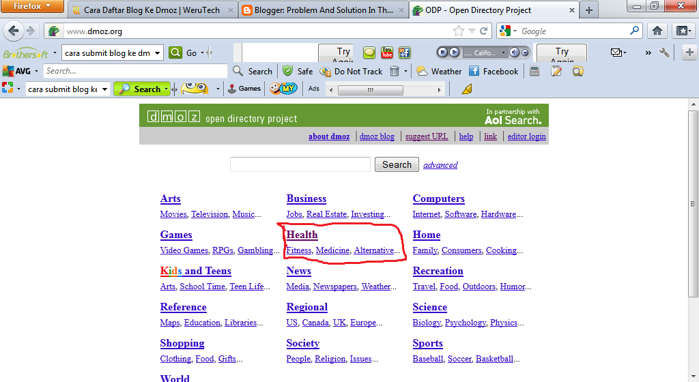The width and height of the screenshot is (699, 382).
Task: Show more toolbar items chevron
Action: click(648, 53)
